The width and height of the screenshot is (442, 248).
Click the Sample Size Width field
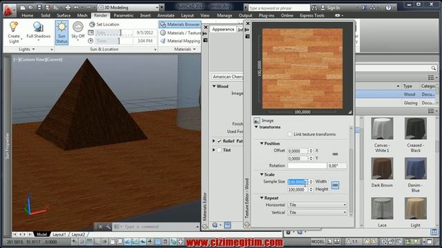(x=298, y=182)
